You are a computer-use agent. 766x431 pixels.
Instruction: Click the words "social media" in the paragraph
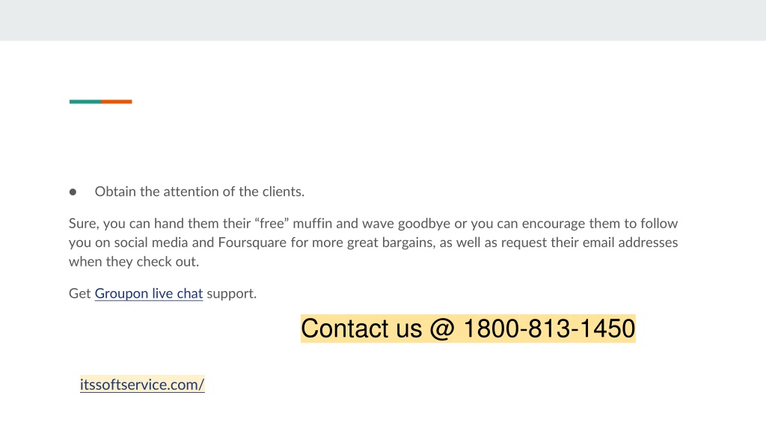[164, 242]
